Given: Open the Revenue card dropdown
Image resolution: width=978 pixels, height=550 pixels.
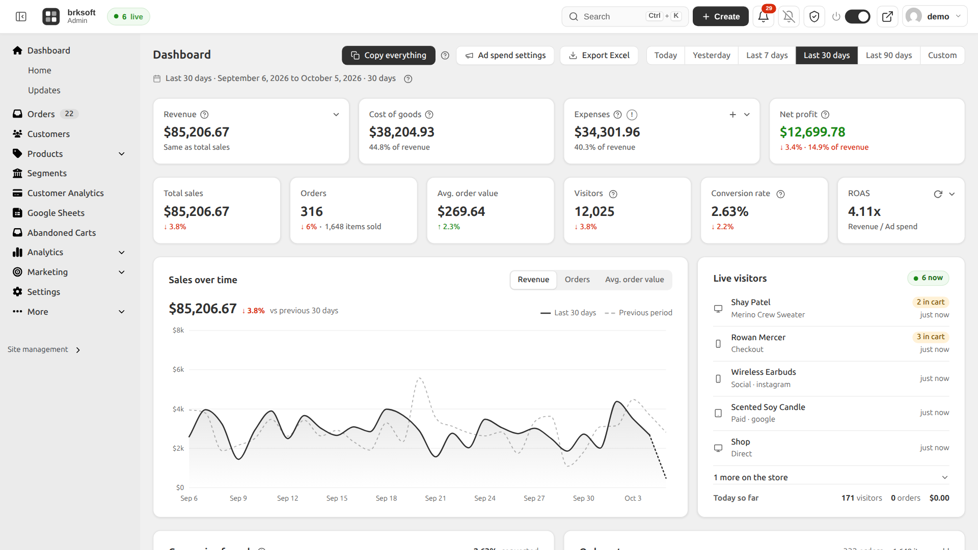Looking at the screenshot, I should [x=336, y=115].
